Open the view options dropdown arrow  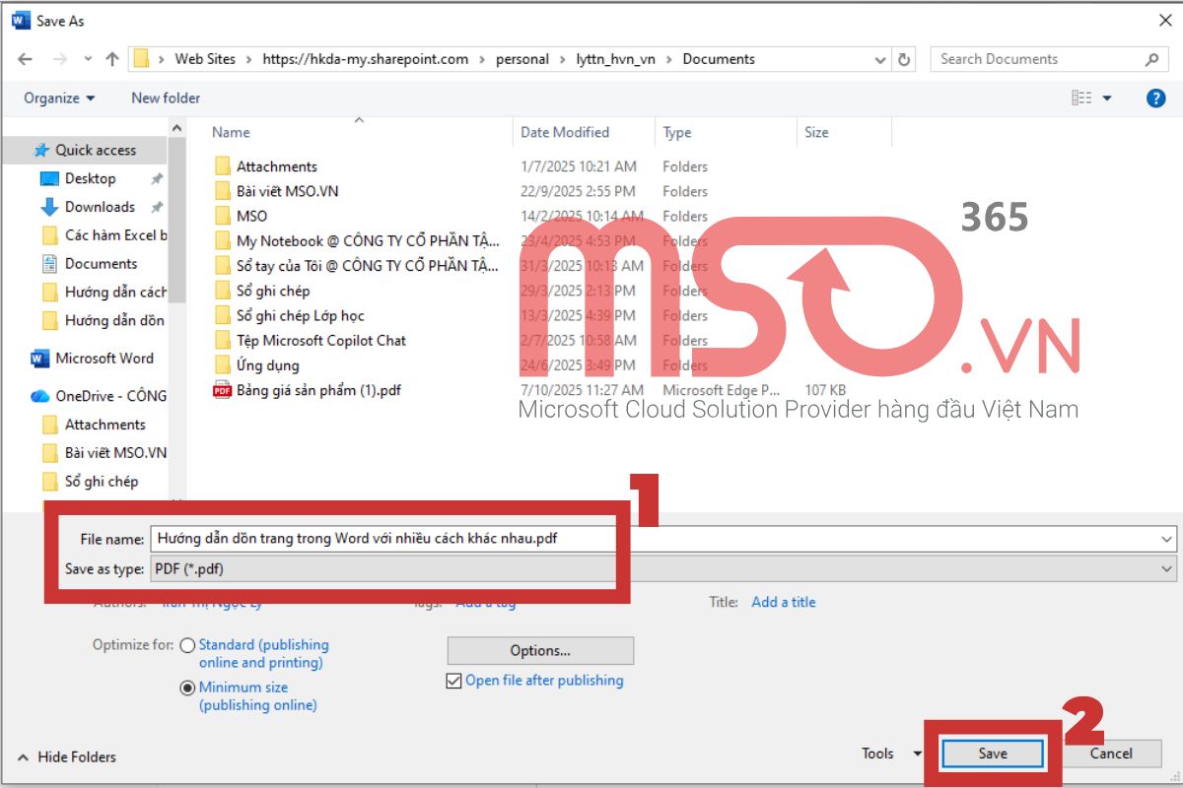[x=1107, y=98]
